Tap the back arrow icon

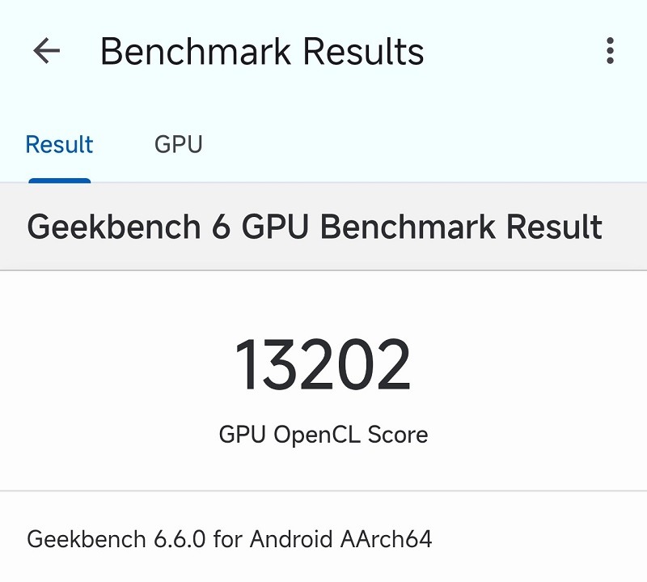tap(47, 52)
